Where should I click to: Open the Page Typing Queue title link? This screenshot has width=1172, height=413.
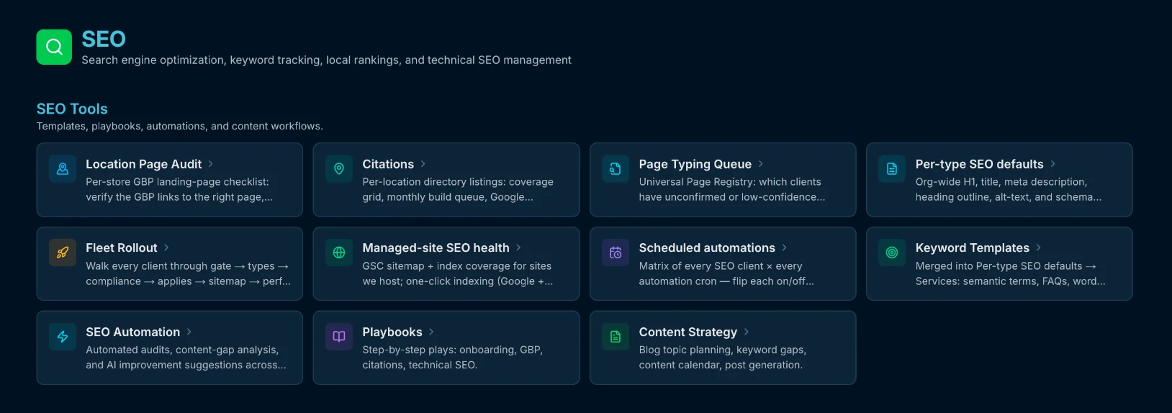[x=695, y=164]
